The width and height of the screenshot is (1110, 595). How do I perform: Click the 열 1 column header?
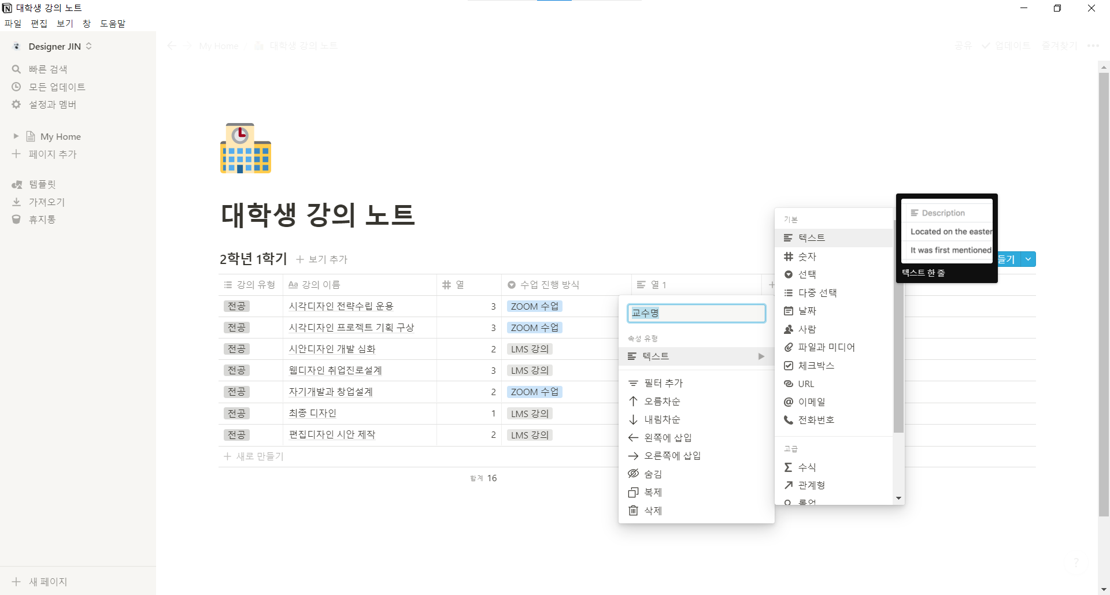point(696,285)
